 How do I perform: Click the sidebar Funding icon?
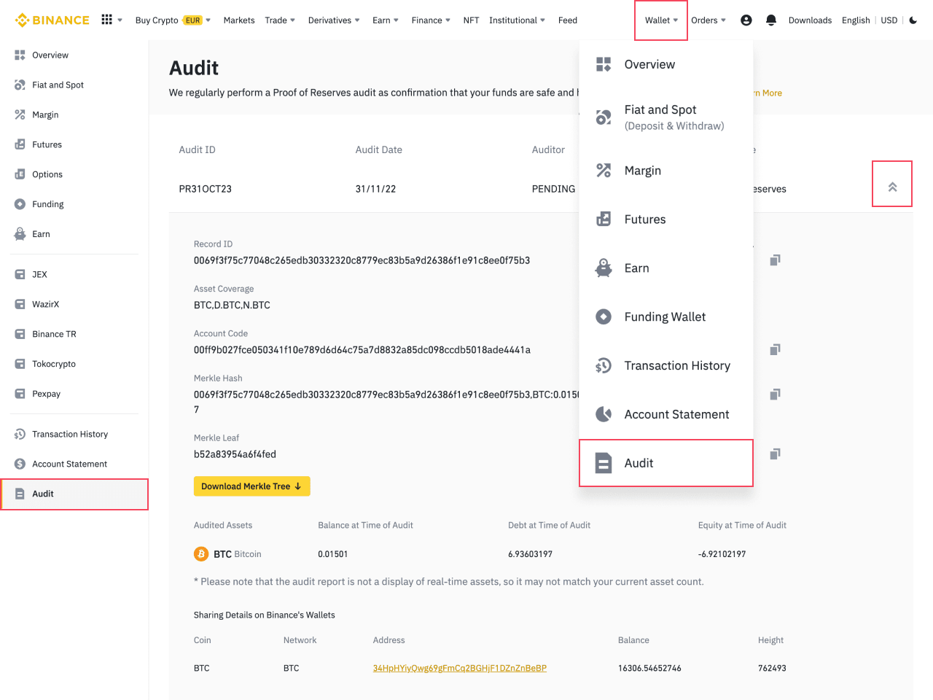tap(20, 205)
